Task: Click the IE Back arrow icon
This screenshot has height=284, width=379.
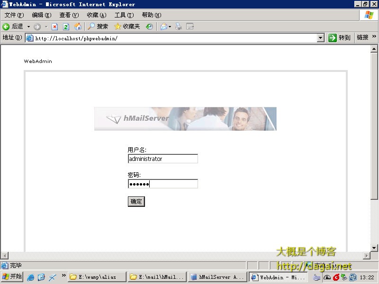Action: coord(6,27)
